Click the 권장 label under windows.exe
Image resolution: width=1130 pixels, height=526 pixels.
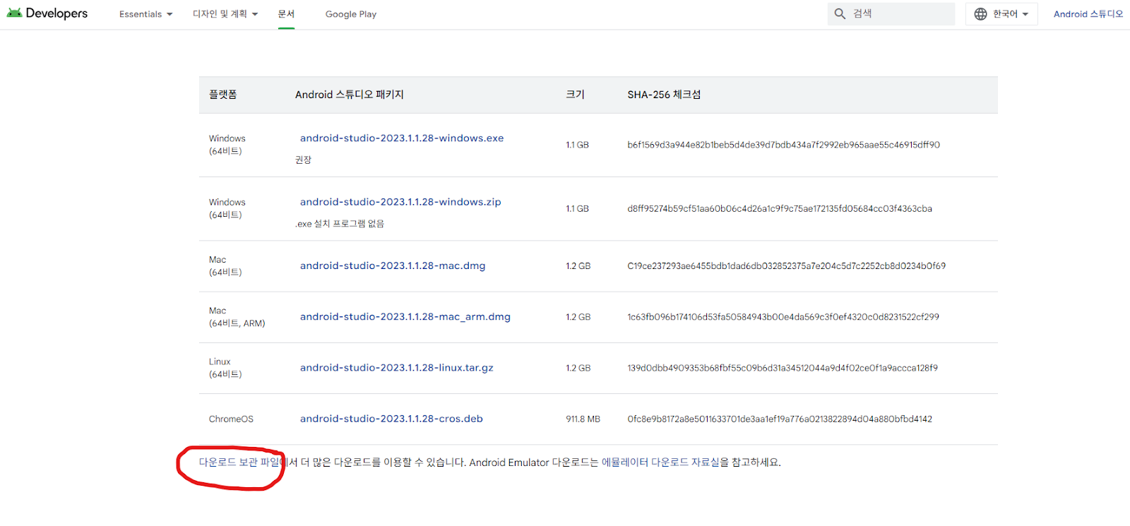303,160
